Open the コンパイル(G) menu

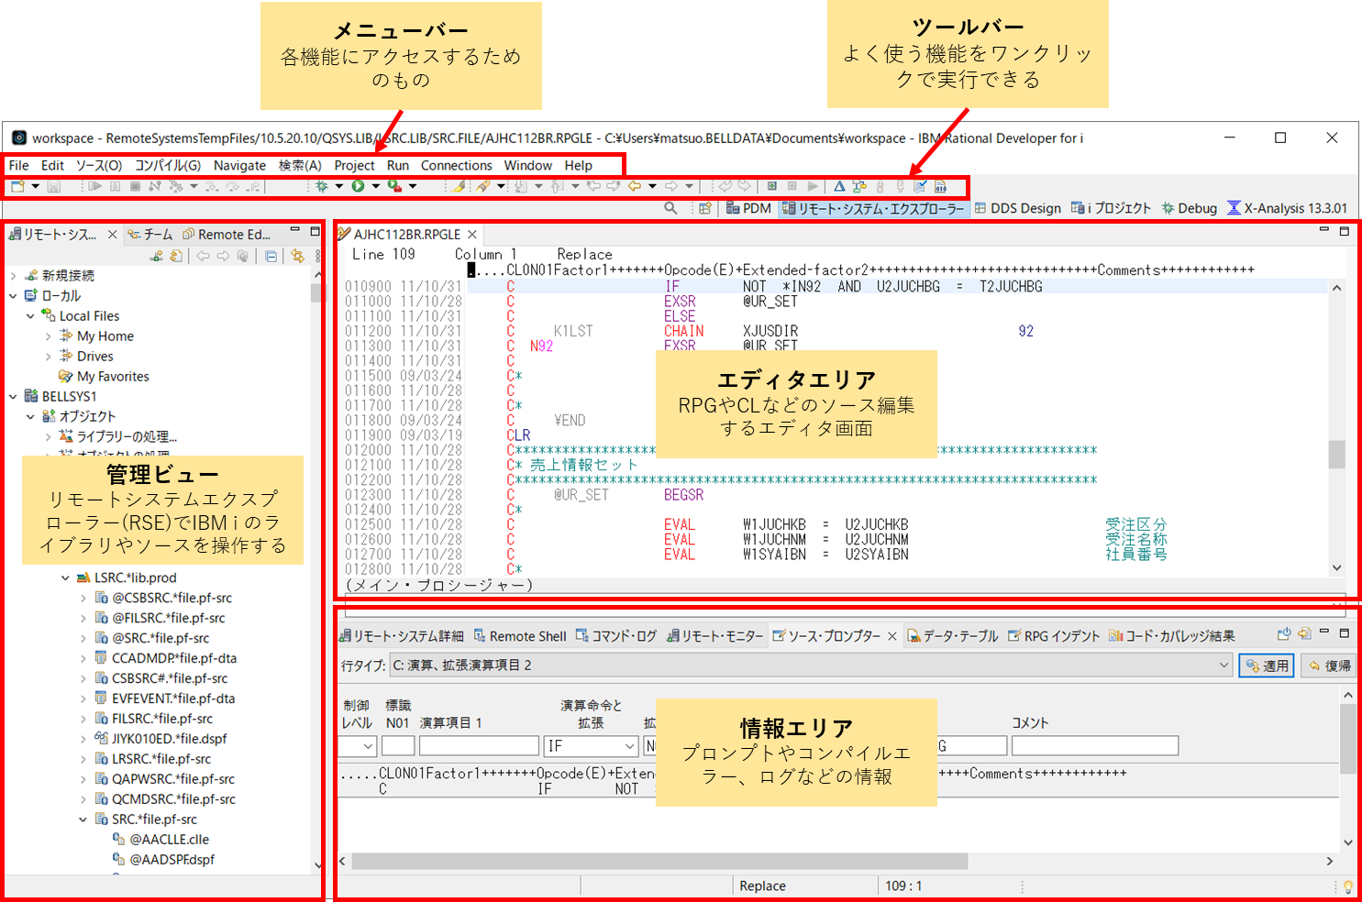point(168,166)
